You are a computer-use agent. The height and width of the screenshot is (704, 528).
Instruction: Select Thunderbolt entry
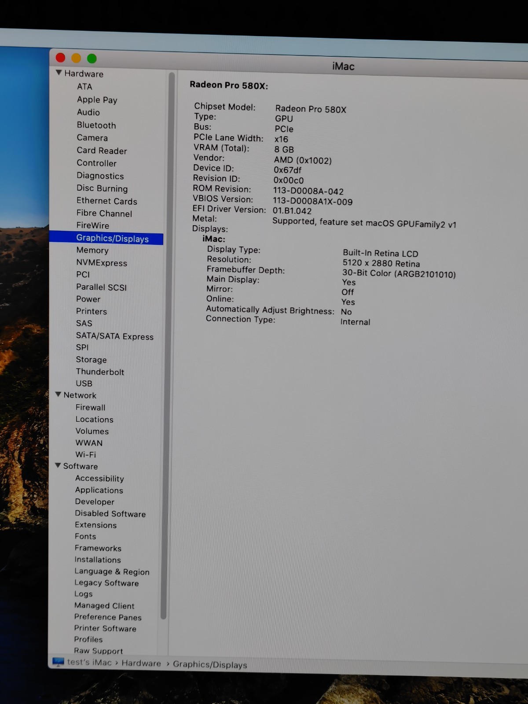click(x=100, y=372)
